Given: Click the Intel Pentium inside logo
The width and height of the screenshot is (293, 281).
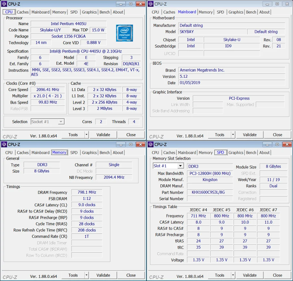Looking at the screenshot, I should [125, 33].
